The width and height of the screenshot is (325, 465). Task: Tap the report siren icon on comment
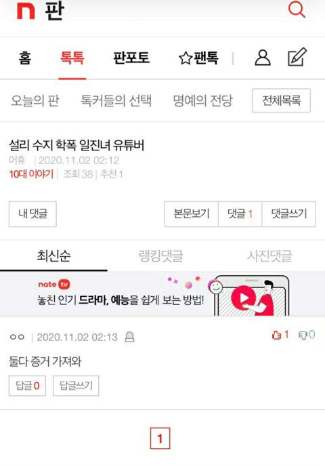tap(129, 337)
